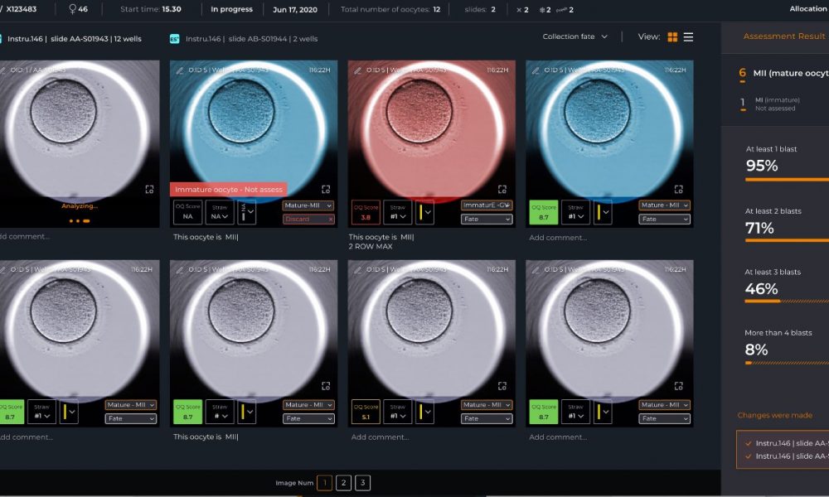Open Straw #1 dropdown on 3.8 card
Viewport: 829px width, 497px height.
398,212
